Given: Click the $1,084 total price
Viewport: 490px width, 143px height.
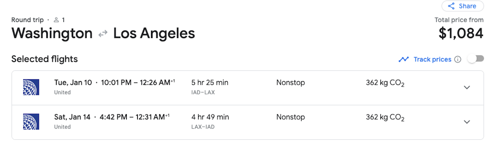Looking at the screenshot, I should click(461, 33).
